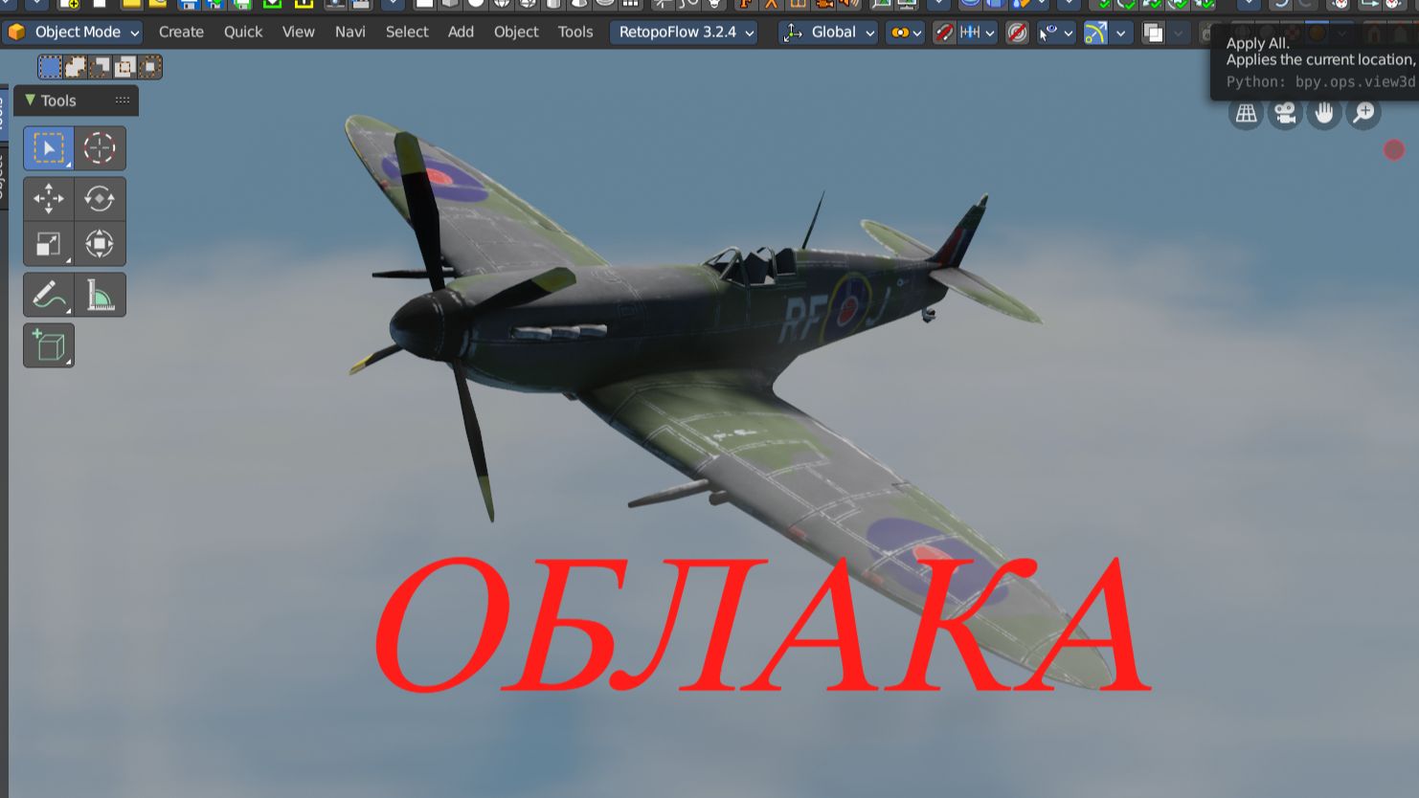Set selection mode to subtract selection

click(x=100, y=67)
